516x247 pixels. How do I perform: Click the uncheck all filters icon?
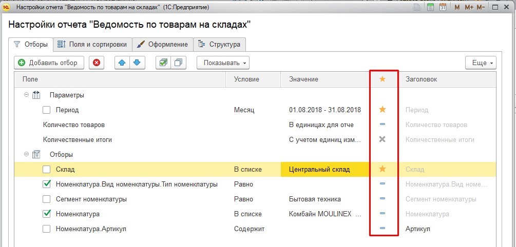point(178,63)
